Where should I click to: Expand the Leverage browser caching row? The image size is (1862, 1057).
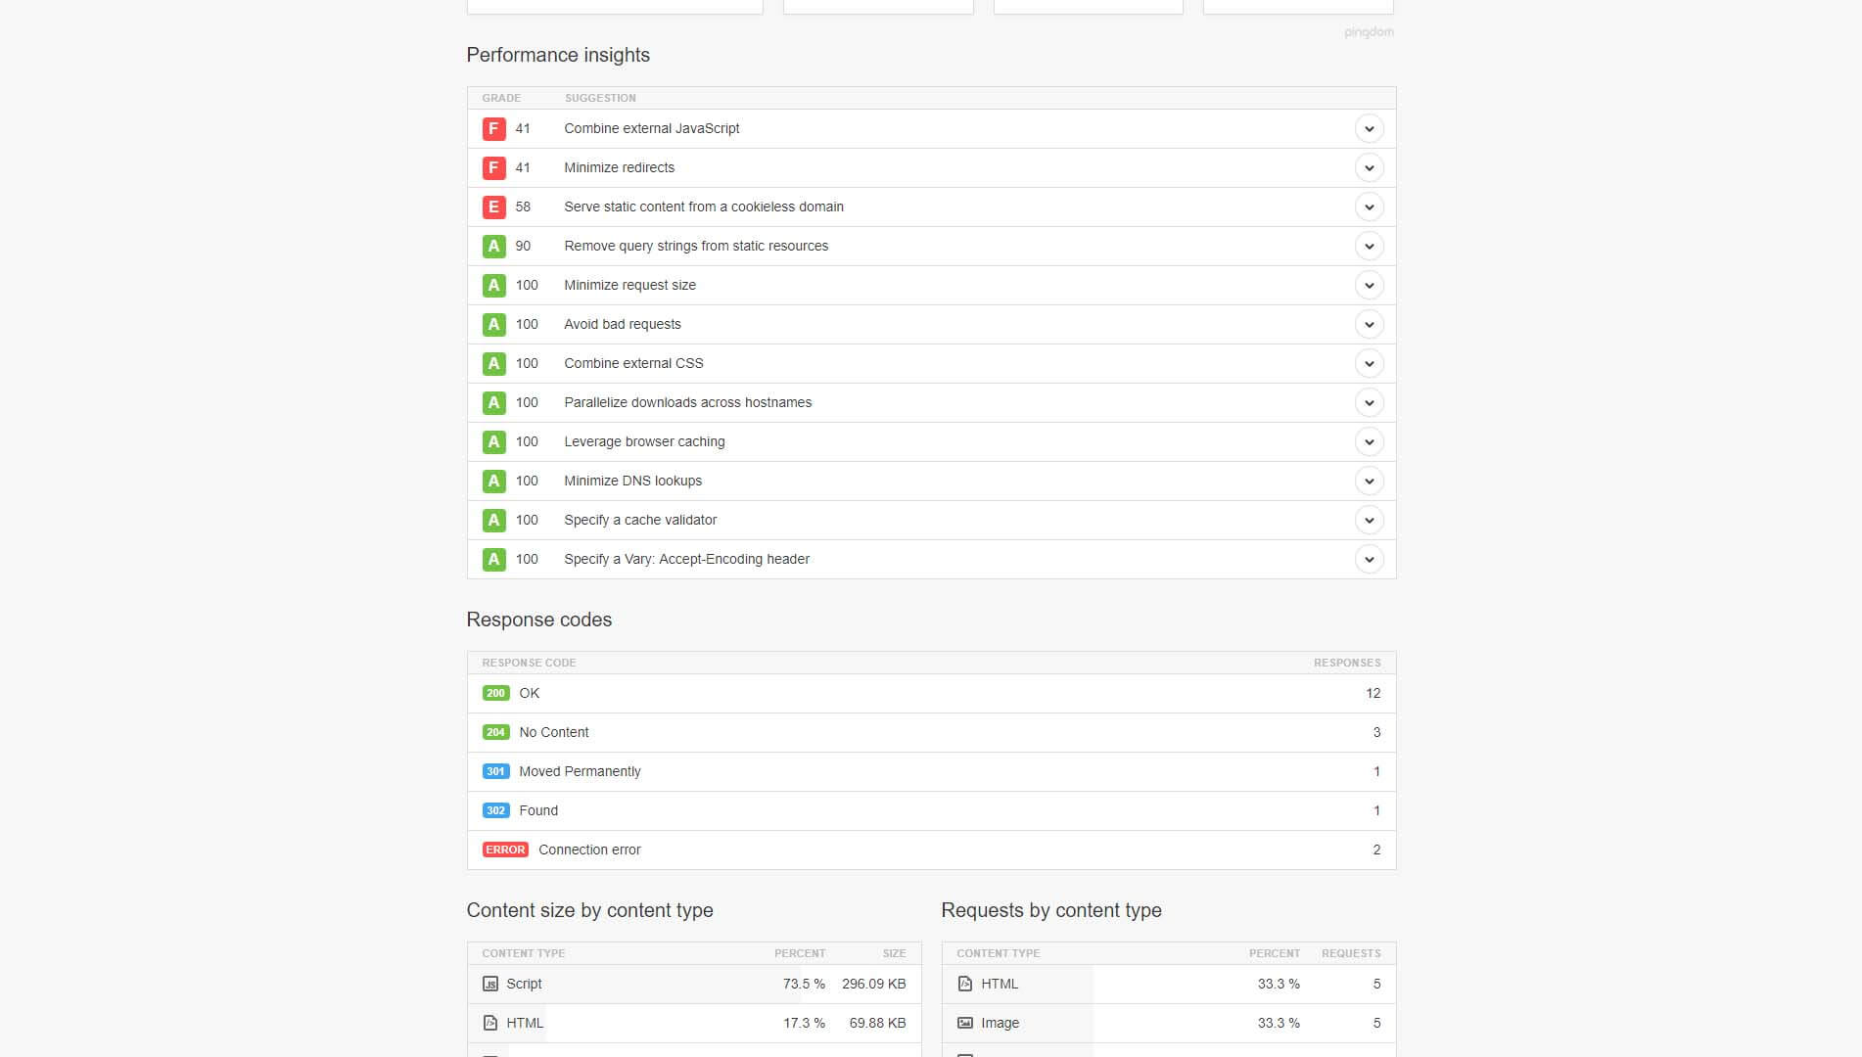pos(1369,441)
